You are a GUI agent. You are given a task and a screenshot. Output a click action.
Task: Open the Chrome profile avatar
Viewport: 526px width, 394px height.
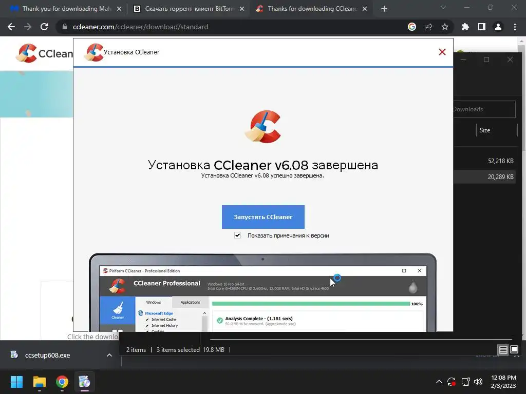[498, 27]
